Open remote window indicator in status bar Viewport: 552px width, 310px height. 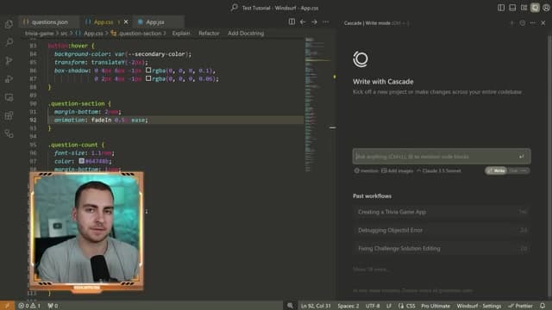click(7, 306)
